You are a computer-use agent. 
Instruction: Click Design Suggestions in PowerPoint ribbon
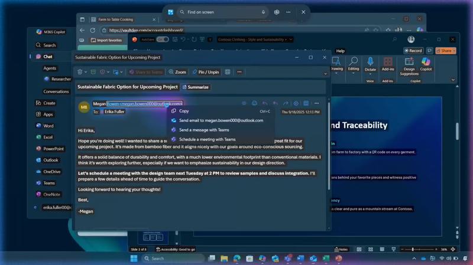(x=409, y=66)
